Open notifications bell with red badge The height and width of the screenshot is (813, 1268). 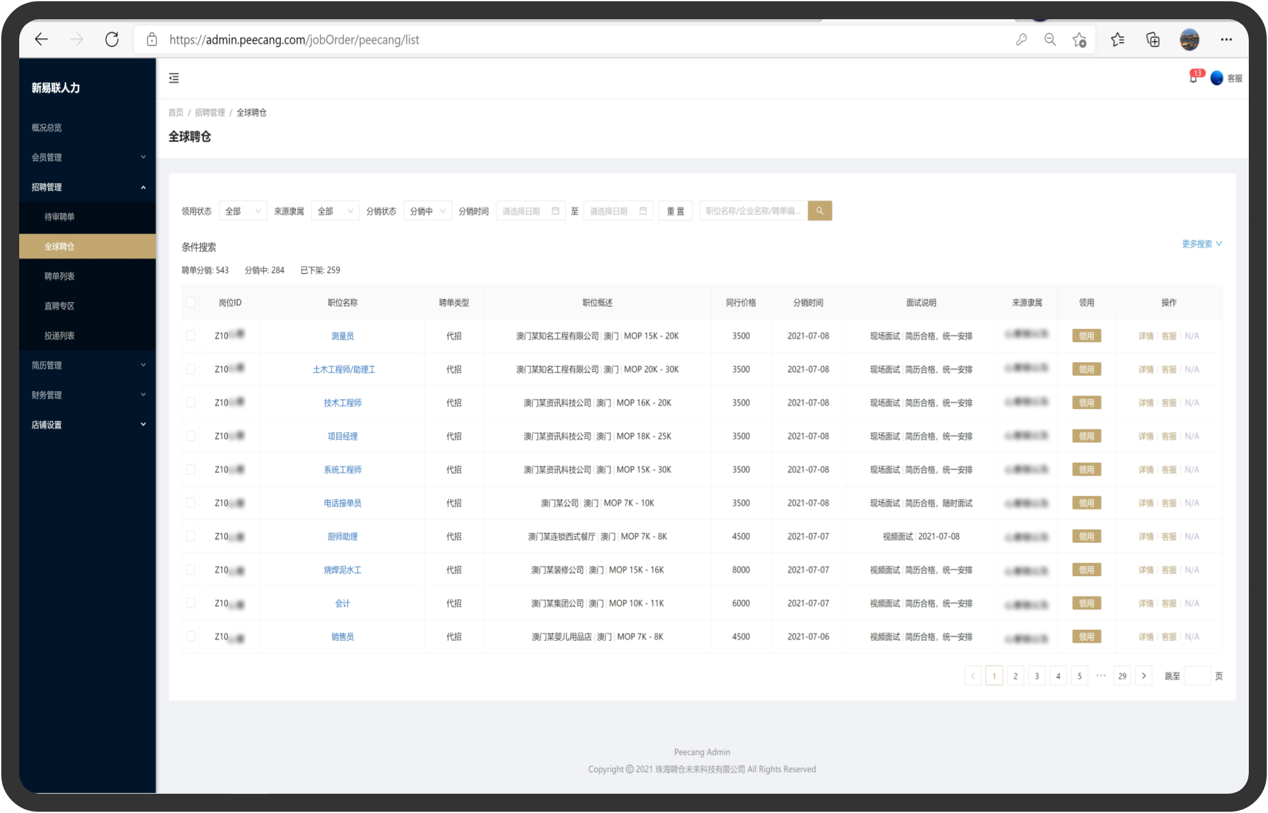(1193, 78)
